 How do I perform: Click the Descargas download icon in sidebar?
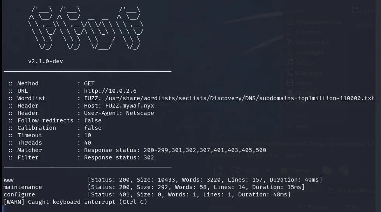[290, 52]
